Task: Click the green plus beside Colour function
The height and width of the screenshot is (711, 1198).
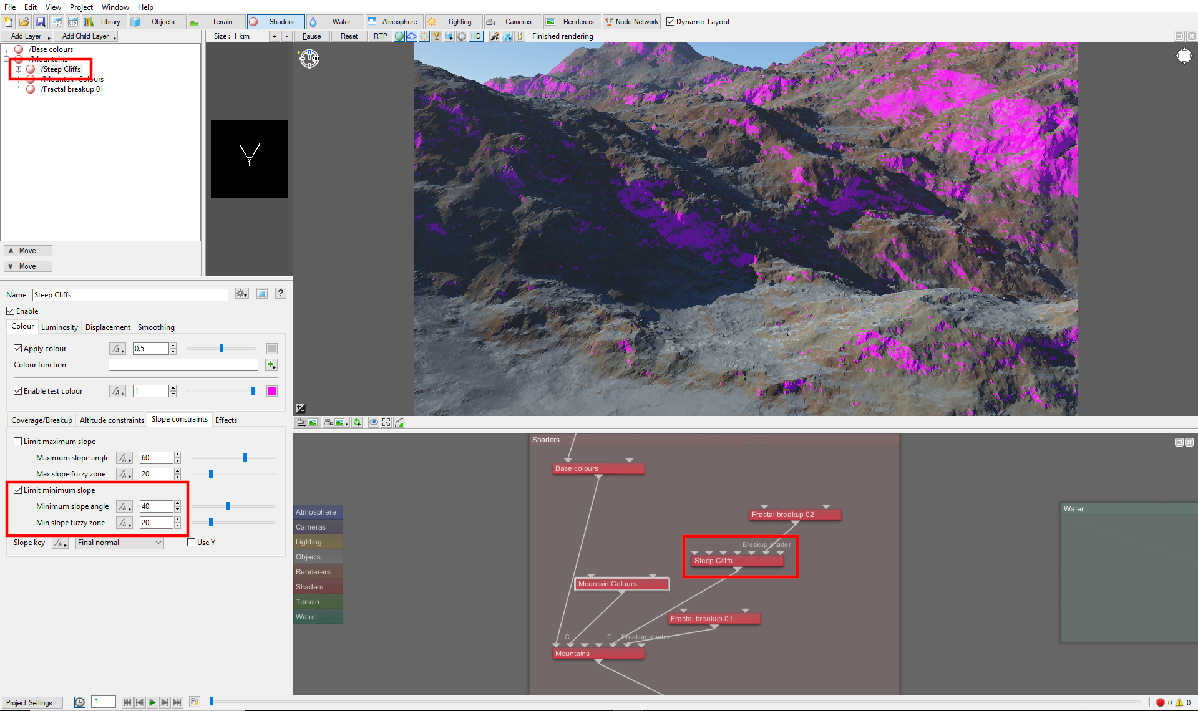Action: coord(271,365)
